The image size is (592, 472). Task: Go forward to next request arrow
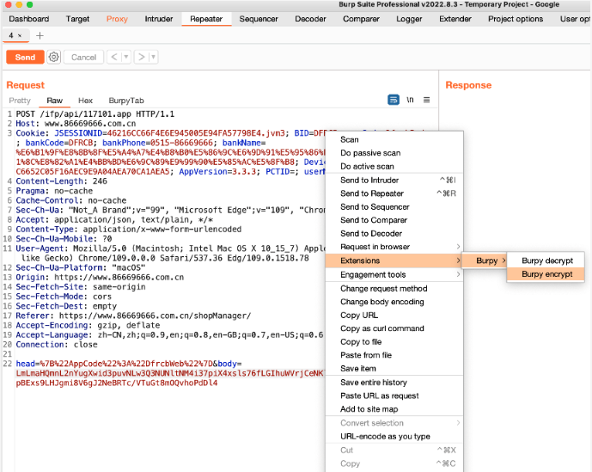141,57
